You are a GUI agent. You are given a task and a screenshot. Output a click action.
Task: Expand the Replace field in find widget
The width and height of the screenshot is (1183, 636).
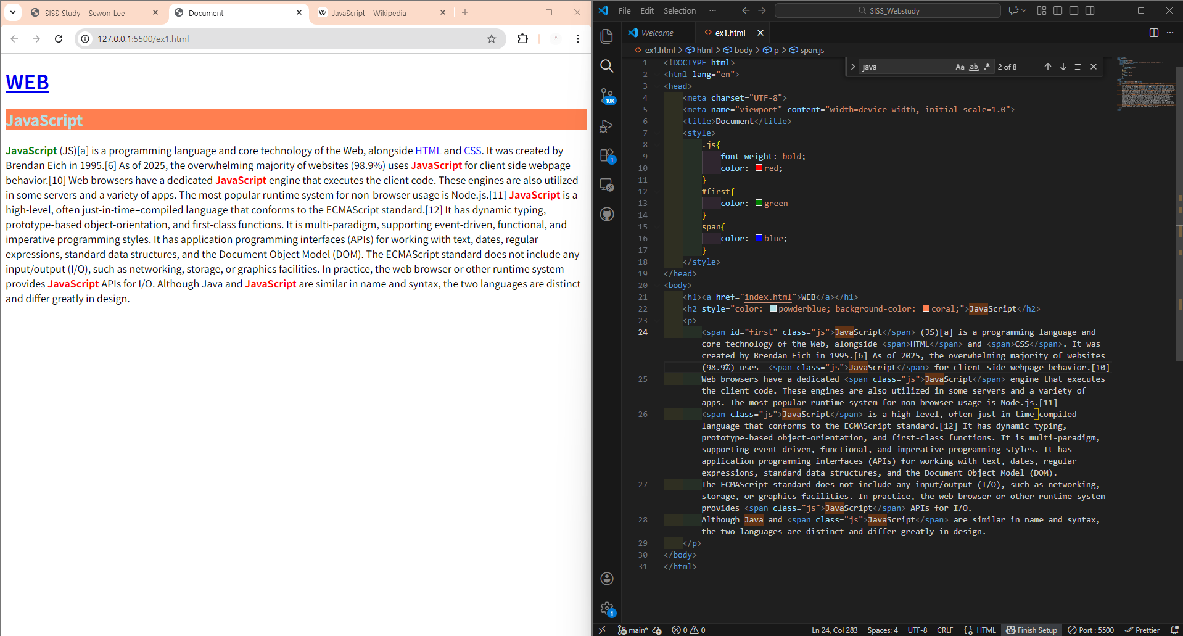853,67
